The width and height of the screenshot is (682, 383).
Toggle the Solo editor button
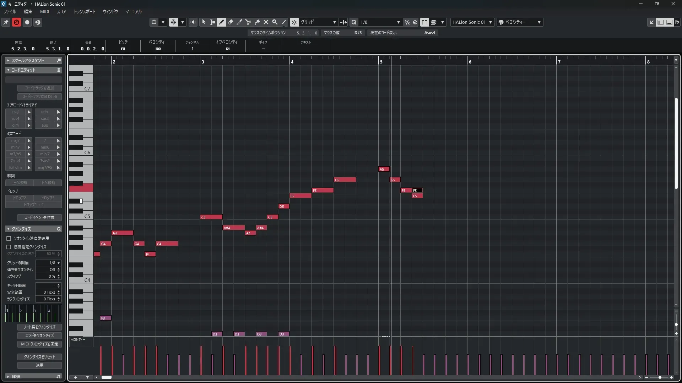[x=16, y=22]
